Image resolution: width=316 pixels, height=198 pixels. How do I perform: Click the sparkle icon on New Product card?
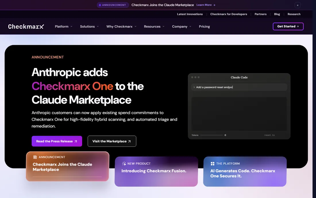pyautogui.click(x=124, y=163)
